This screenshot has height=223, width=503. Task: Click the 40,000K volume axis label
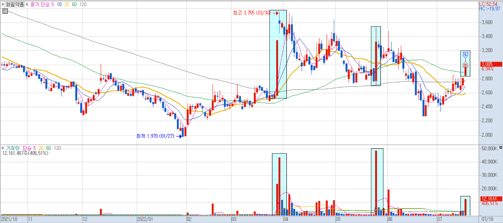[x=489, y=162]
